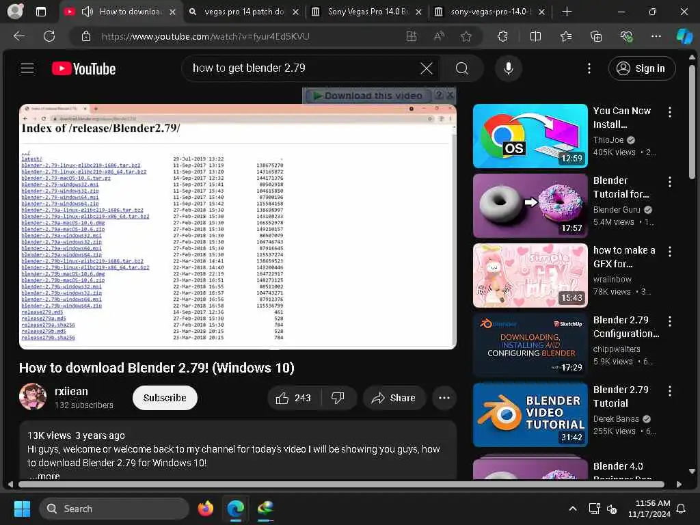Click the address bar URL
Image resolution: width=700 pixels, height=525 pixels.
point(205,37)
